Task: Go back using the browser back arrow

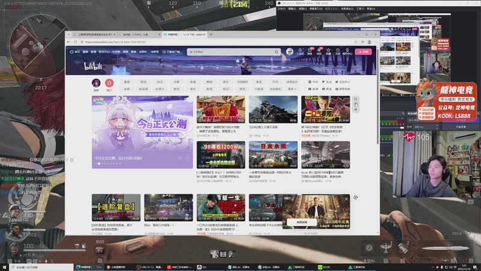Action: [x=69, y=42]
